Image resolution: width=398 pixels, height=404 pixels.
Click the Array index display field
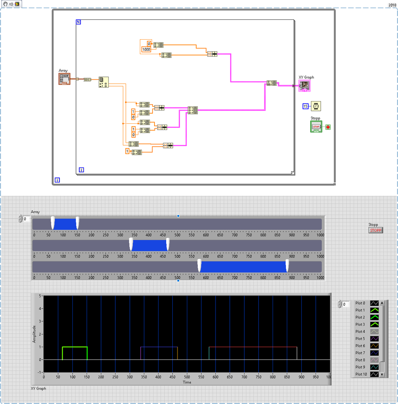tap(27, 219)
